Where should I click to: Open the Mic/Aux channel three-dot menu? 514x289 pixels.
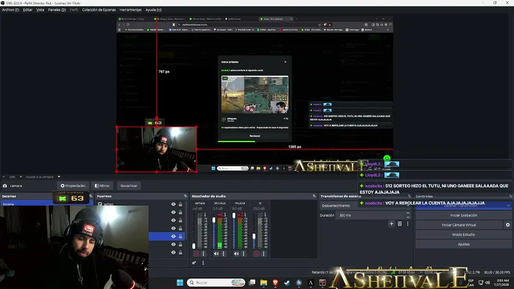tap(224, 253)
